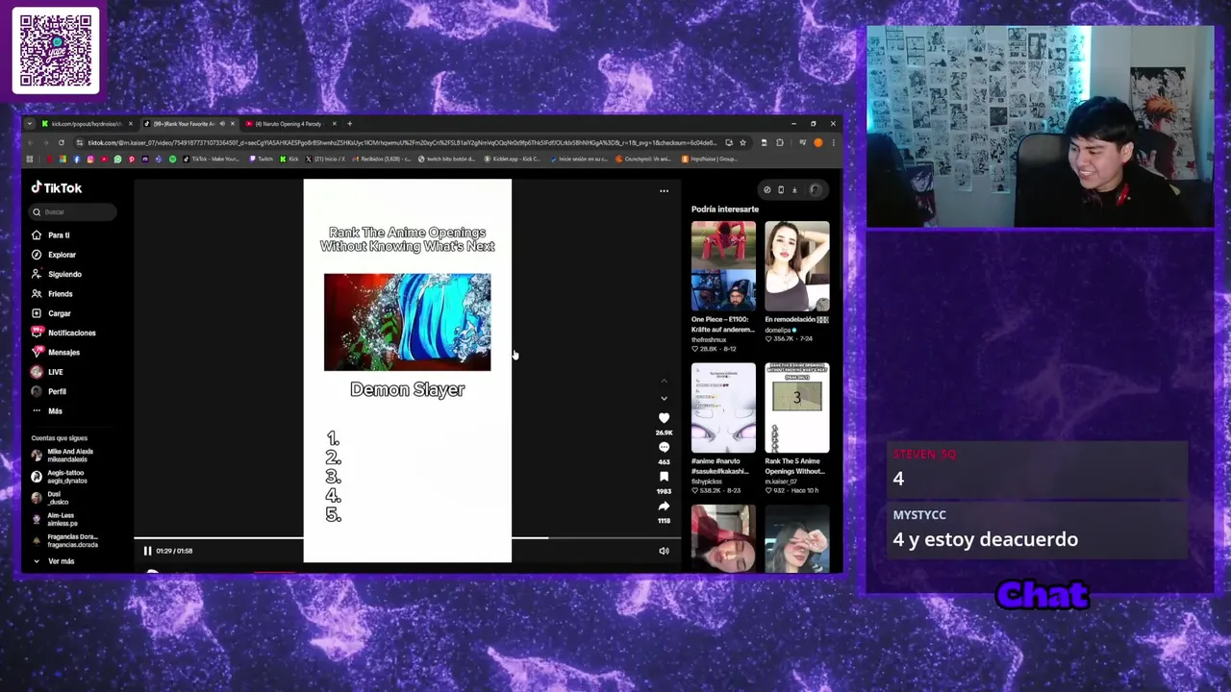
Task: Pause the video playback
Action: point(147,551)
